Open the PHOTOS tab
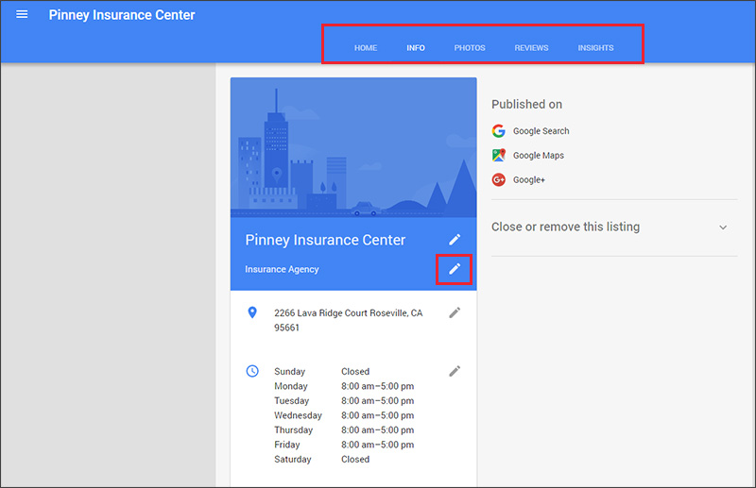Screen dimensions: 756x488 coord(470,48)
